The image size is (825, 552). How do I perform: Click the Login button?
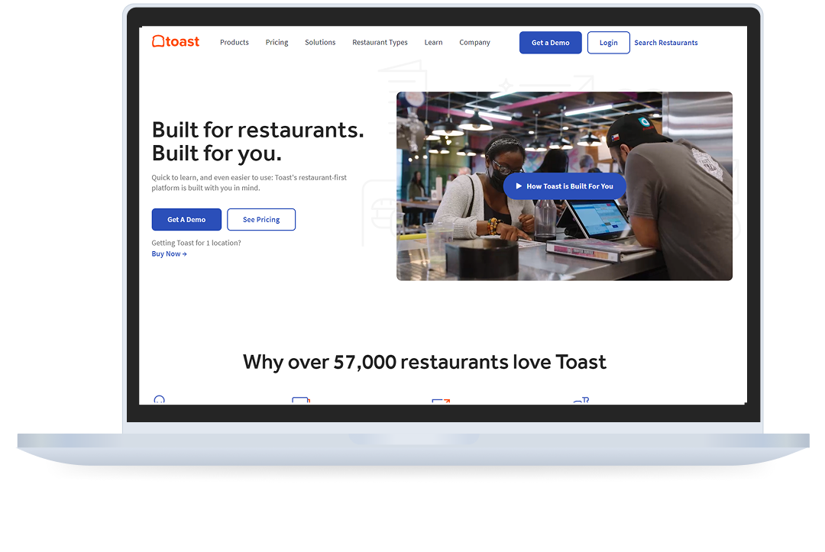click(608, 43)
